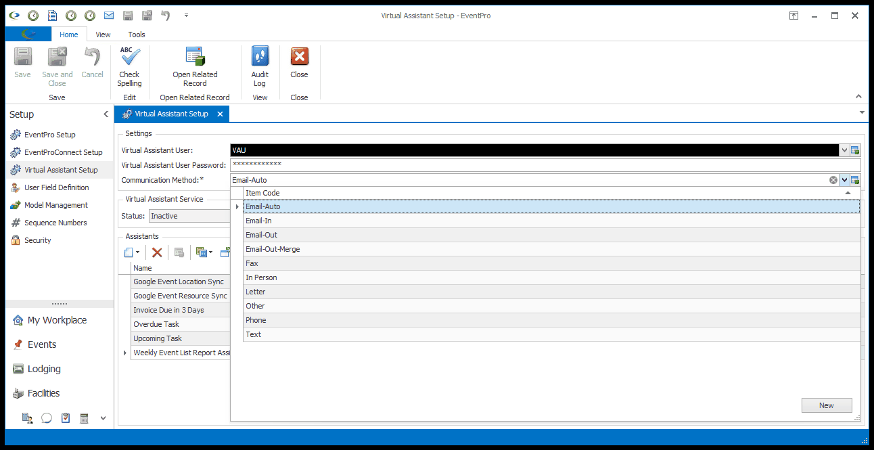Open the Customize Quick Access Toolbar dropdown
This screenshot has height=450, width=874.
pyautogui.click(x=186, y=15)
